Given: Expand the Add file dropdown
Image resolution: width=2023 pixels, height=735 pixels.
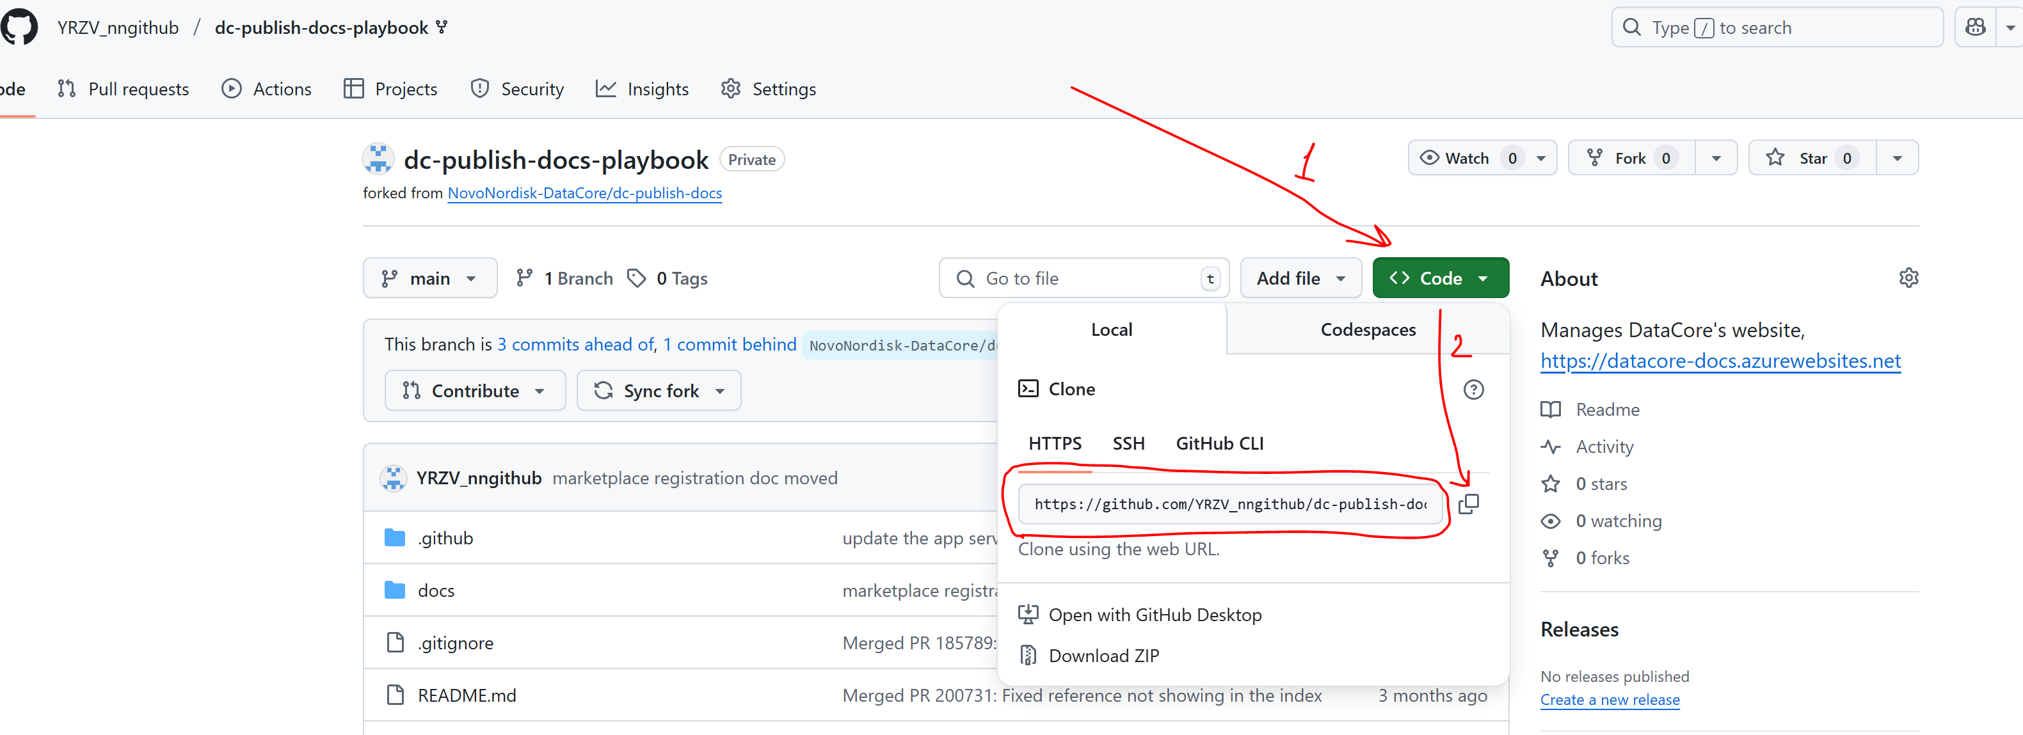Looking at the screenshot, I should [1300, 278].
